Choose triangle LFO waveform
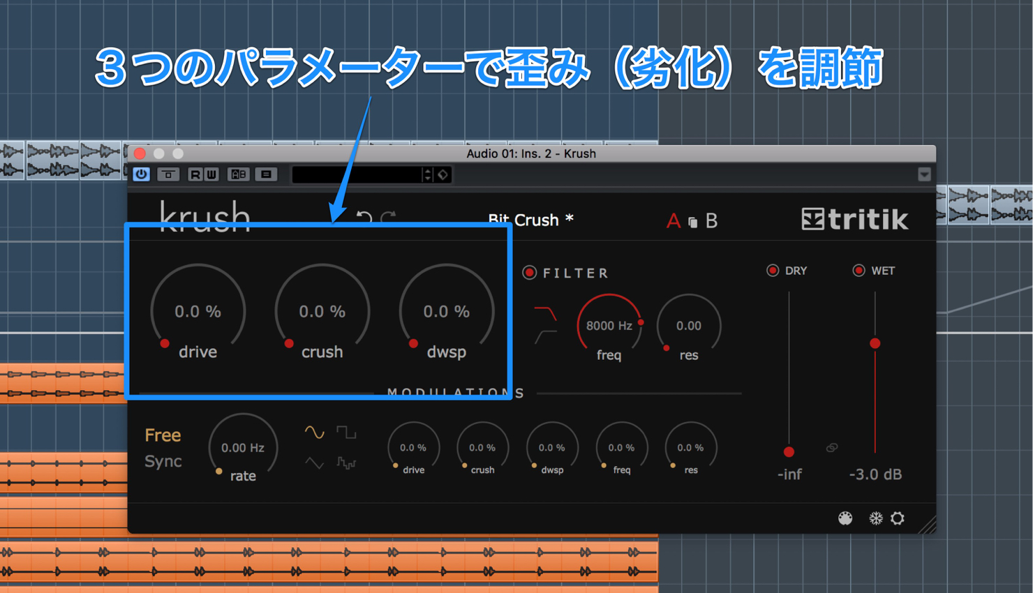 tap(315, 463)
